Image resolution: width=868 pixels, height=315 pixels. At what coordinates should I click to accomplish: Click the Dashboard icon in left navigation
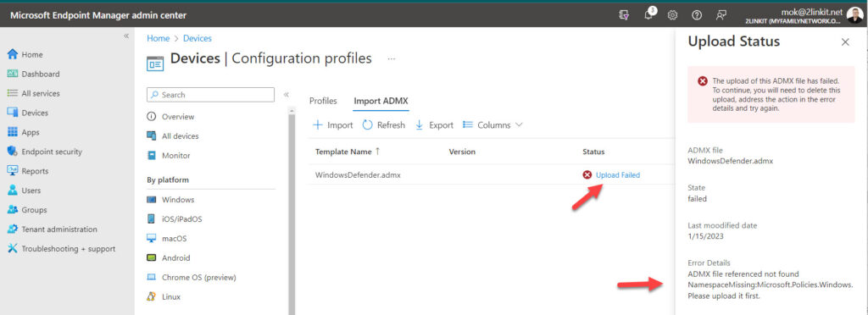pos(12,74)
